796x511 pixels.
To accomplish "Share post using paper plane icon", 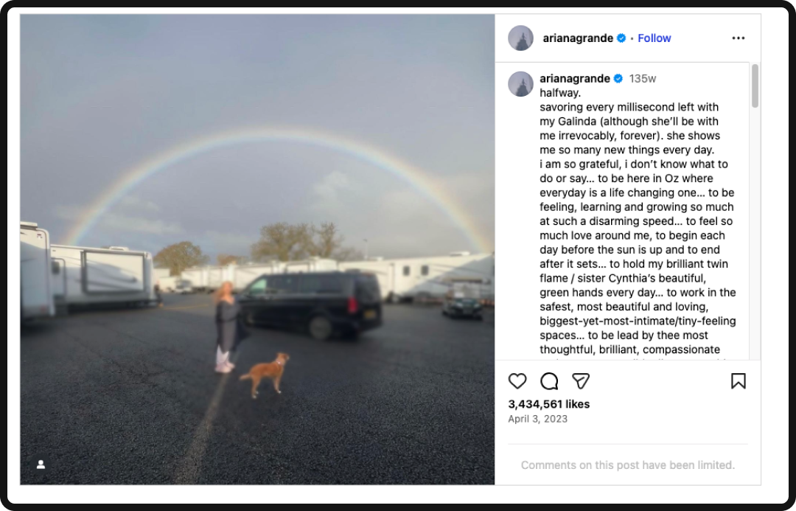I will click(x=581, y=381).
